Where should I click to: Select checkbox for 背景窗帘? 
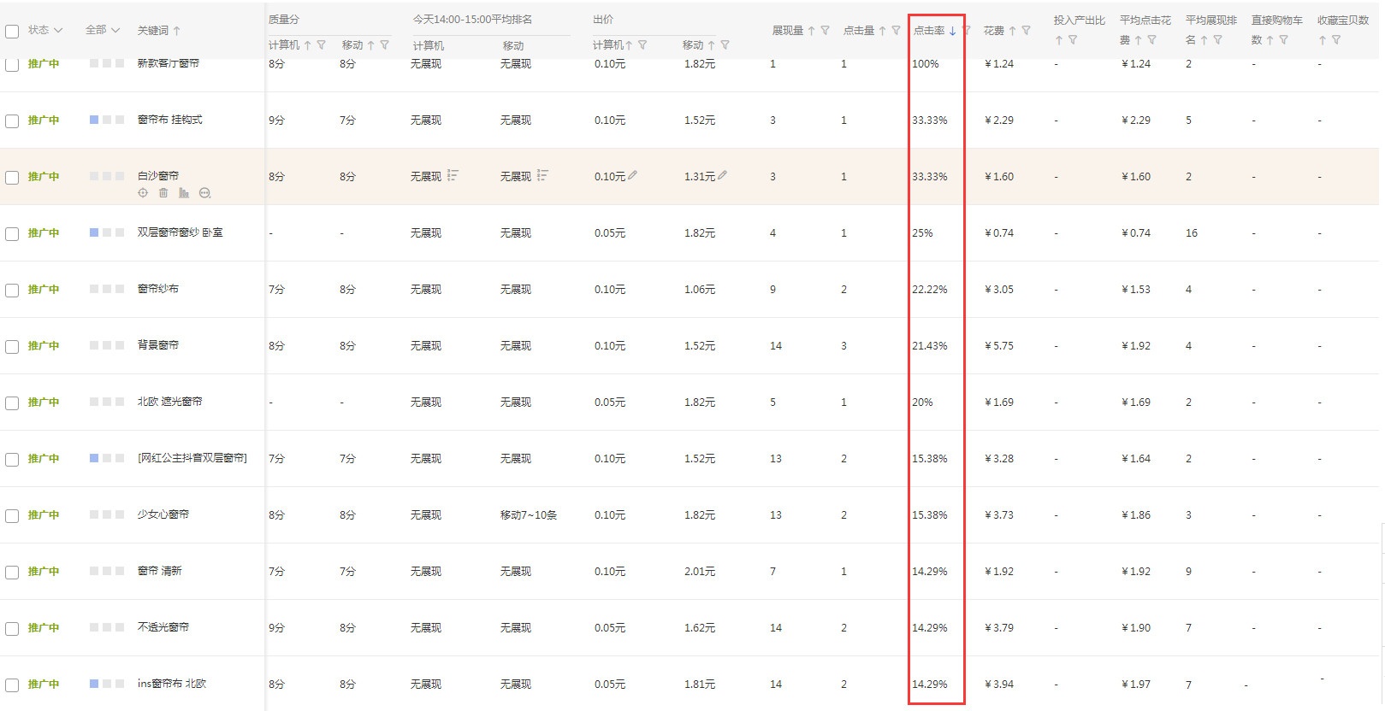(x=12, y=347)
